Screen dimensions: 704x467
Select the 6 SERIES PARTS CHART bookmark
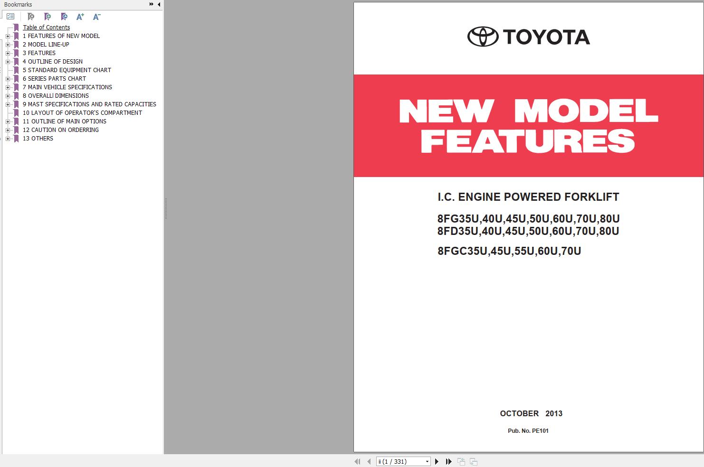click(54, 79)
